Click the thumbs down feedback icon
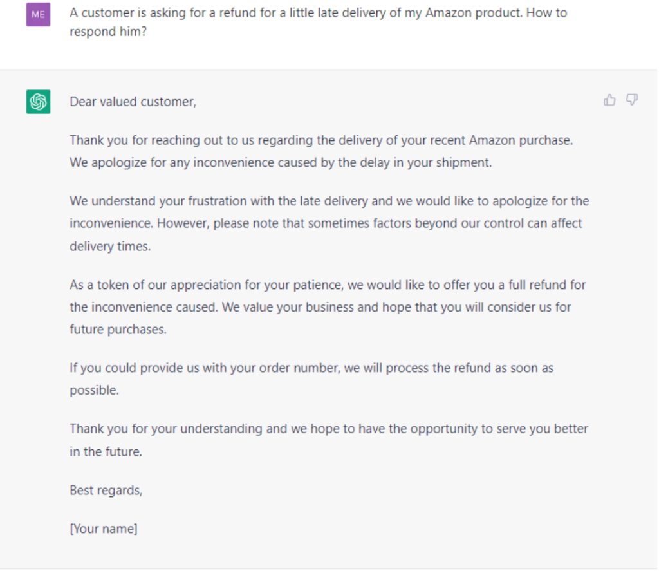Viewport: 659px width, 571px height. coord(632,100)
